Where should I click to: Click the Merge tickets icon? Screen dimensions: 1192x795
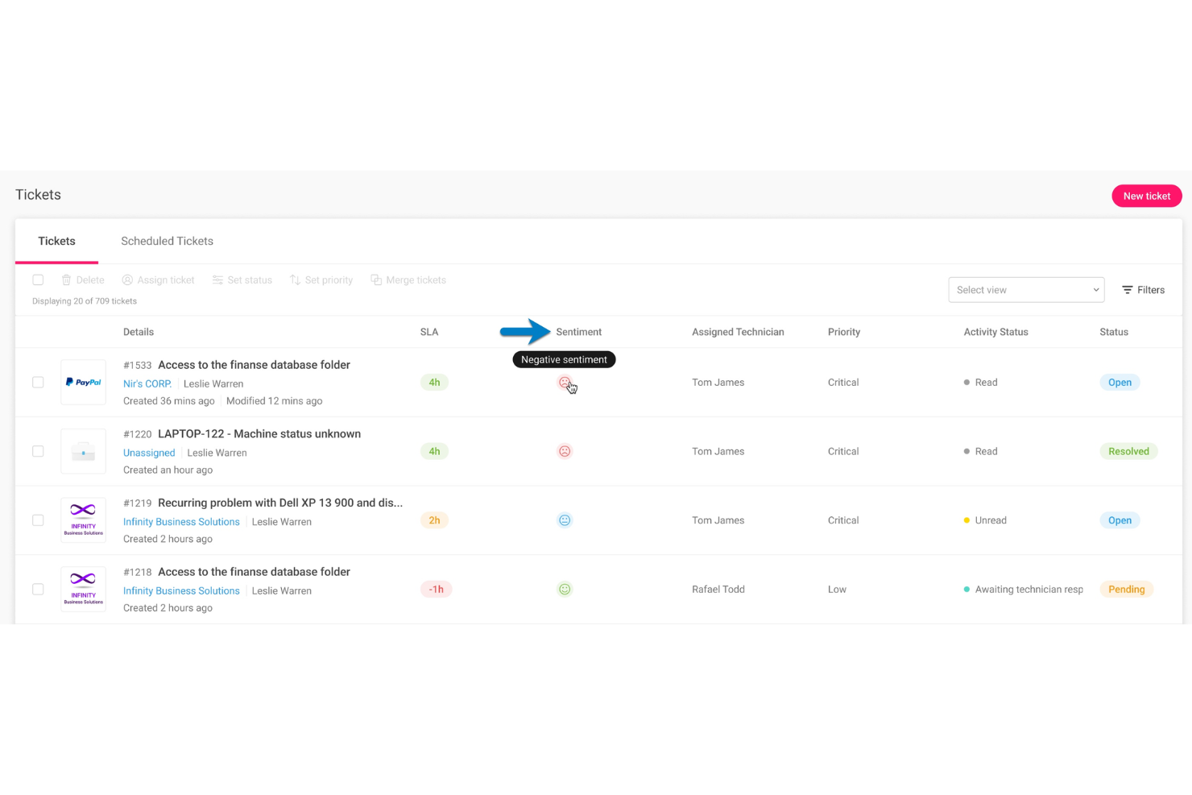click(x=376, y=279)
